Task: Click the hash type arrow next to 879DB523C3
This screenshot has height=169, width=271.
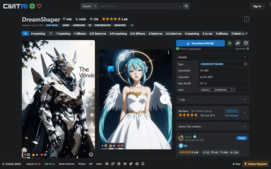Action: point(233,90)
